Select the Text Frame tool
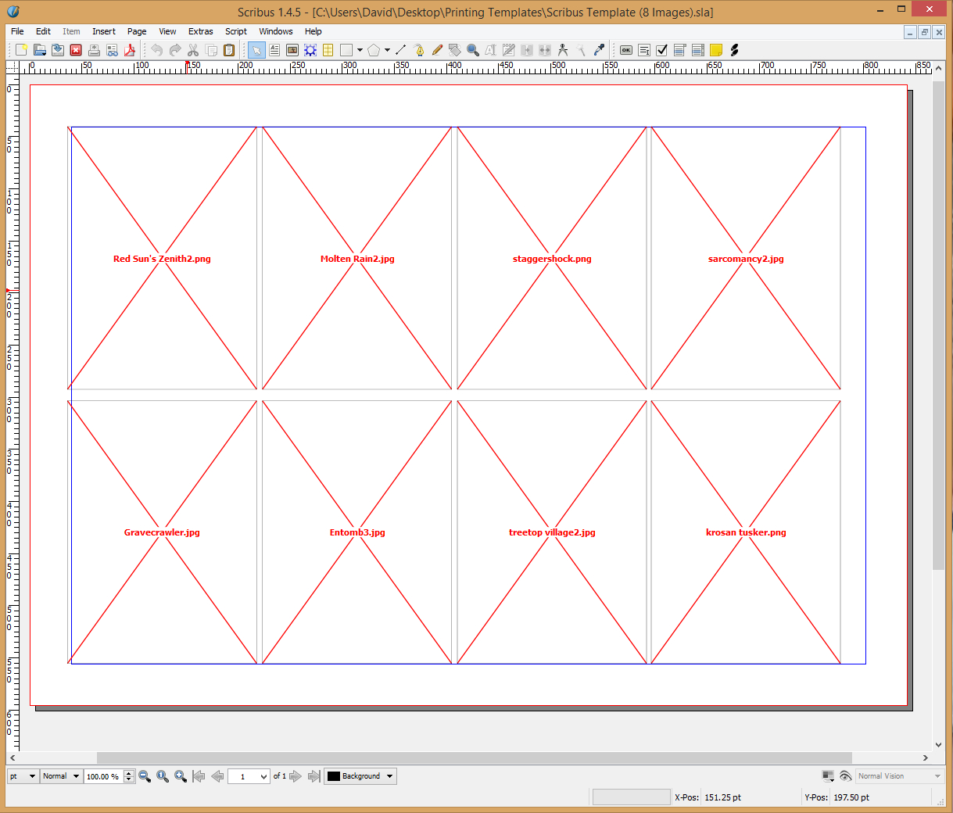The width and height of the screenshot is (953, 813). click(x=274, y=50)
